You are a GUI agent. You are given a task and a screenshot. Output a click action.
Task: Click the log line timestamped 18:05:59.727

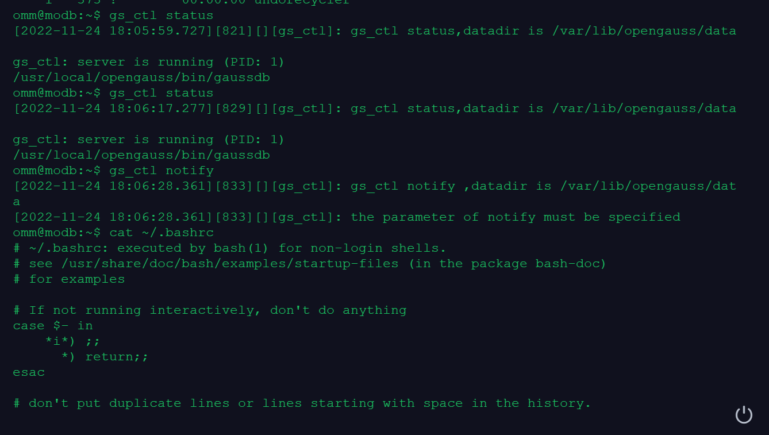pyautogui.click(x=374, y=30)
